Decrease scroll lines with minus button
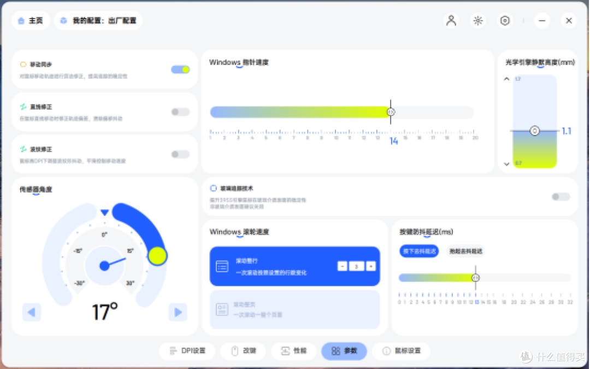This screenshot has height=369, width=590. coord(342,266)
